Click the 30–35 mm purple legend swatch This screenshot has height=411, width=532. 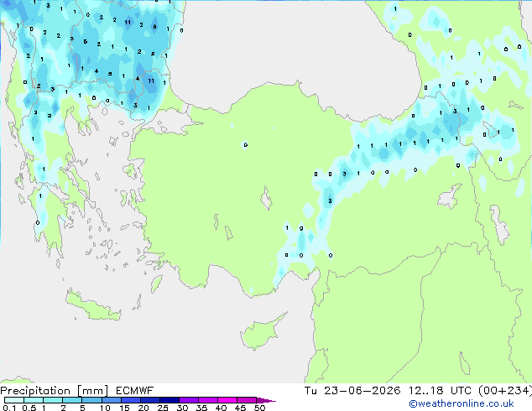tap(189, 400)
